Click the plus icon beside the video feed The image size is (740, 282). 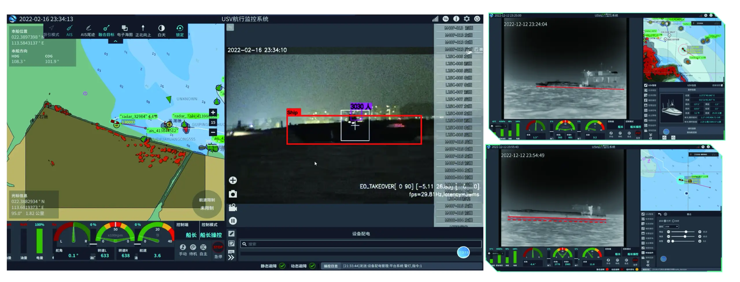(233, 181)
